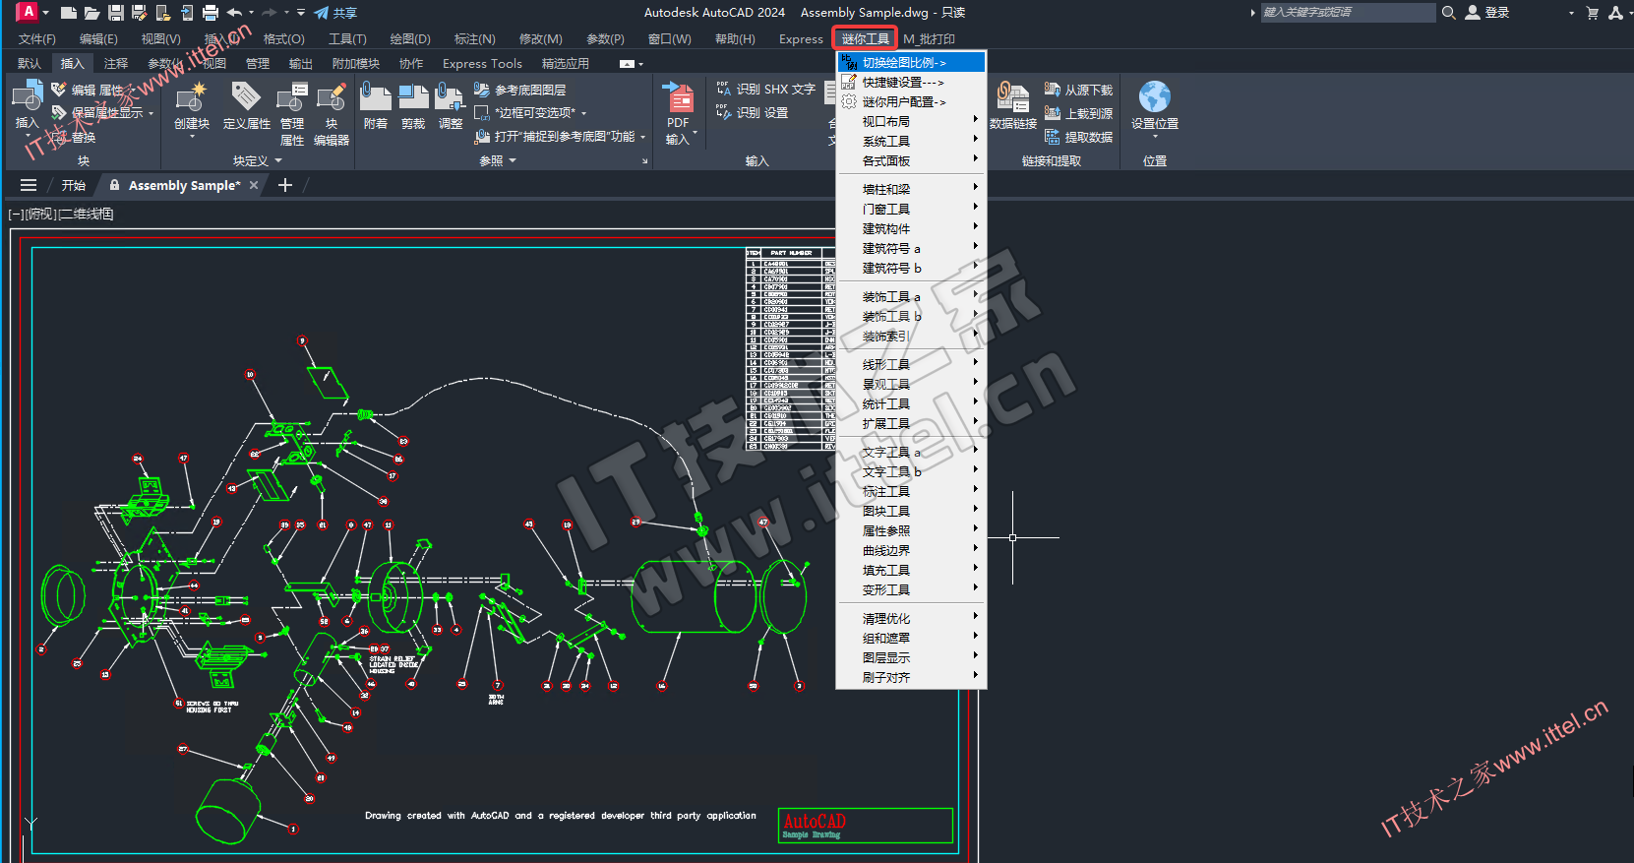This screenshot has height=863, width=1634.
Task: Select 快捷键设置 from the menu
Action: click(911, 82)
